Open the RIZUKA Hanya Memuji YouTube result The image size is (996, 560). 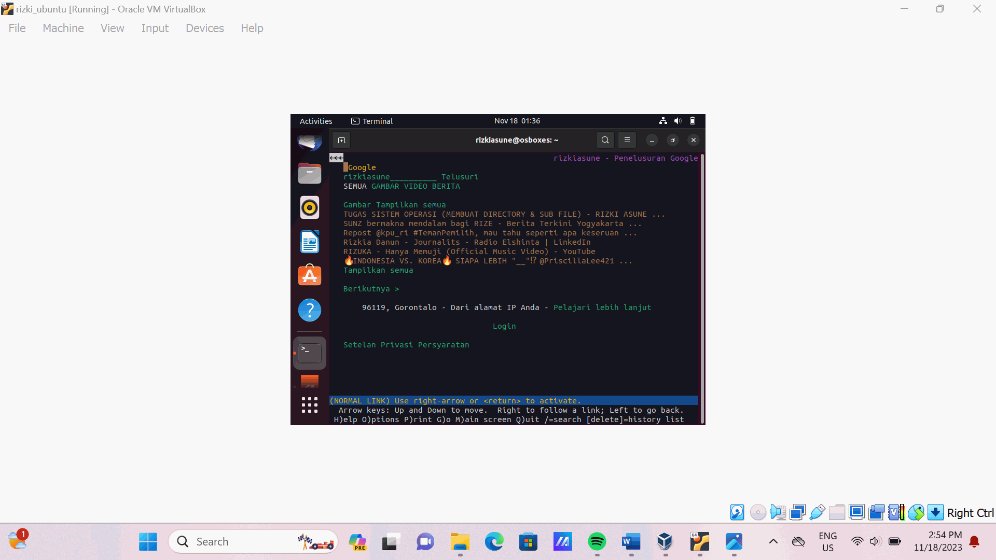coord(469,251)
